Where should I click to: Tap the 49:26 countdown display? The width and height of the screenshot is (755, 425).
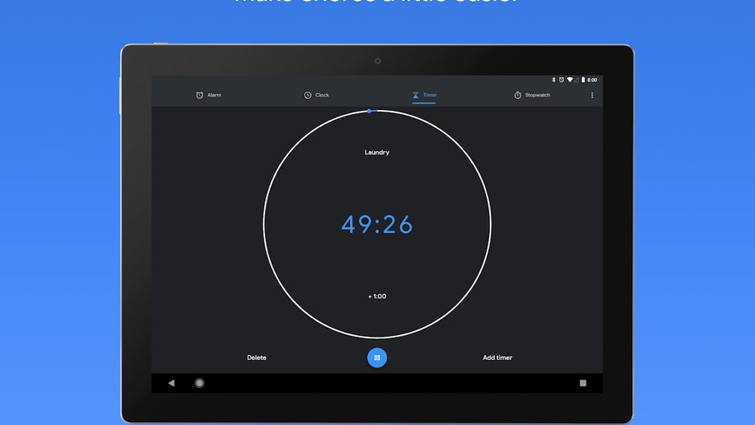(x=377, y=225)
